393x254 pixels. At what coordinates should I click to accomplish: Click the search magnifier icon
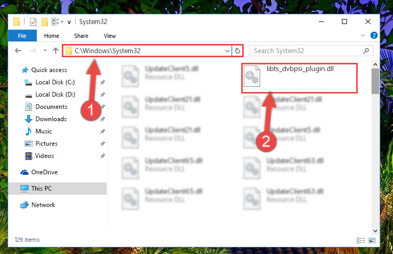pyautogui.click(x=366, y=51)
